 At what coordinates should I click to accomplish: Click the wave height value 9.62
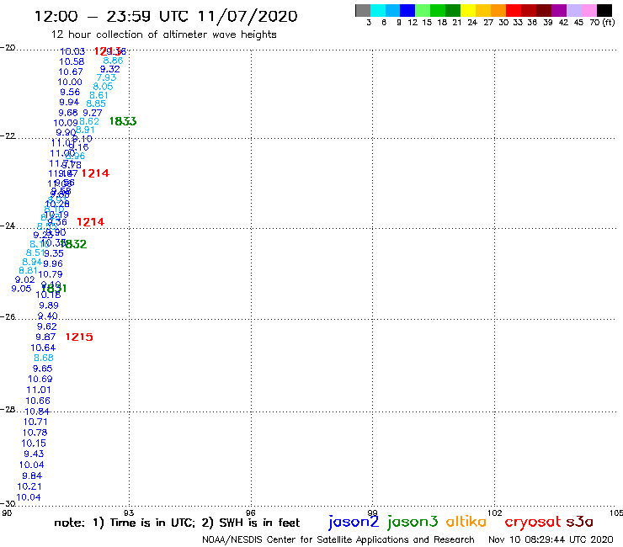tap(47, 327)
